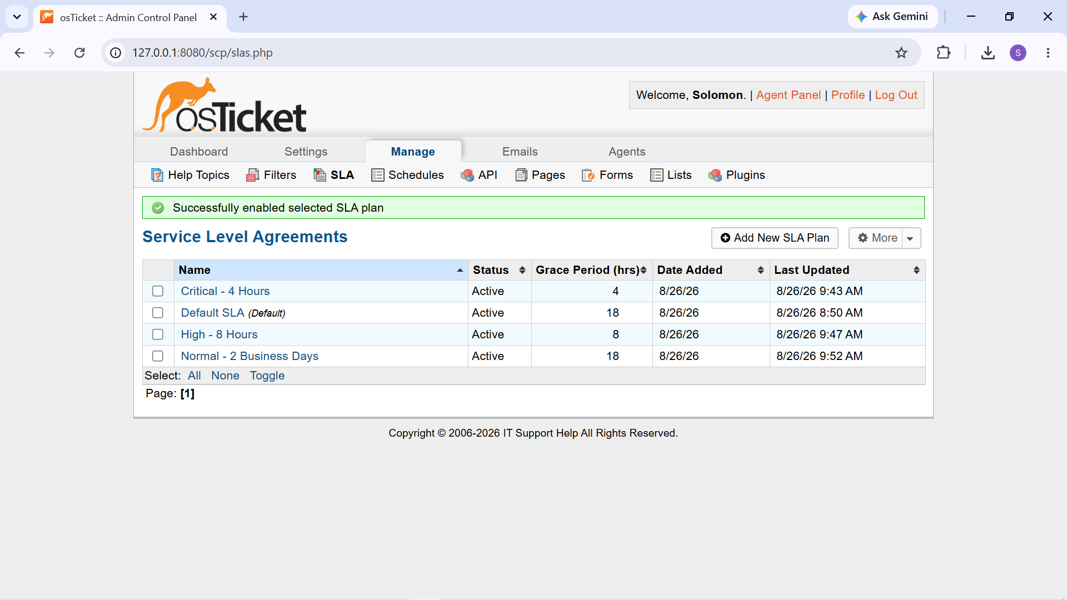Screen dimensions: 1067x600
Task: Click Last Updated 8/26/26 9:52 AM cell
Action: [x=847, y=356]
